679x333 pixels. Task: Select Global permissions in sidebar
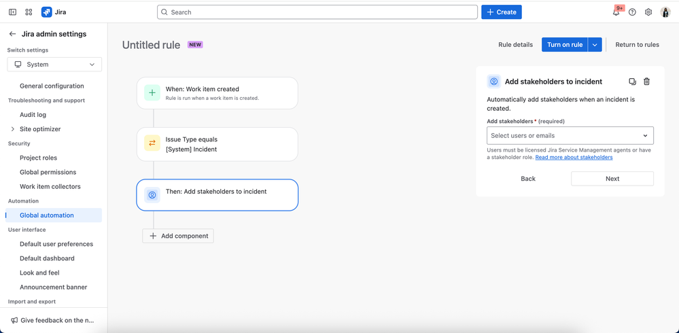(48, 172)
